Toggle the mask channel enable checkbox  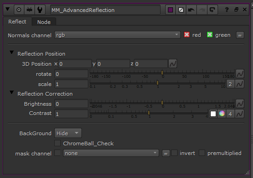[x=57, y=153]
